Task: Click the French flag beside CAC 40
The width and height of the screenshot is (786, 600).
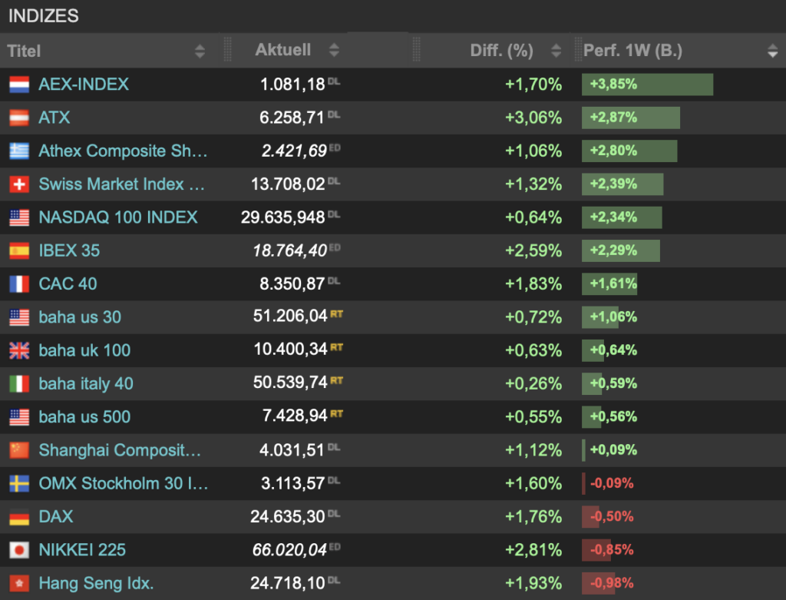Action: [19, 284]
